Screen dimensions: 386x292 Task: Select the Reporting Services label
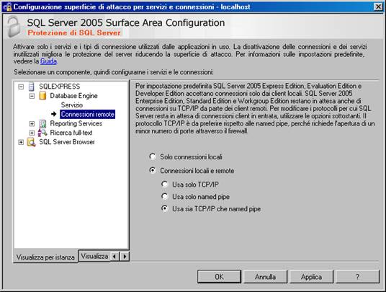click(x=76, y=123)
